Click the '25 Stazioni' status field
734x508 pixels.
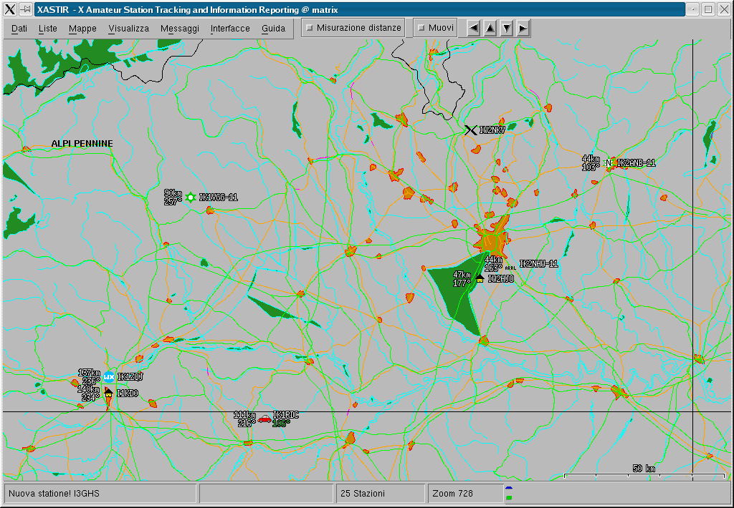coord(381,494)
